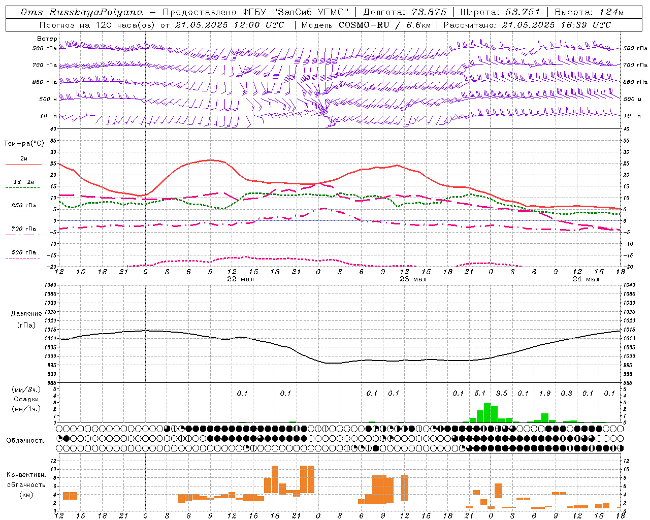Click the Долгота: 73.875 value

point(405,12)
